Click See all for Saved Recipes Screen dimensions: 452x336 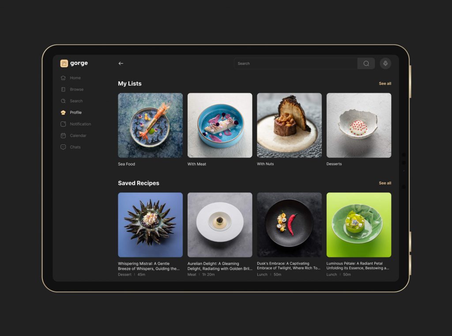click(x=385, y=183)
